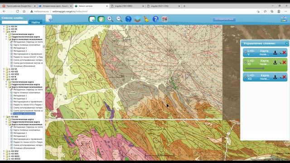Download the L-43-XI layer
The image size is (290, 163).
pyautogui.click(x=275, y=62)
